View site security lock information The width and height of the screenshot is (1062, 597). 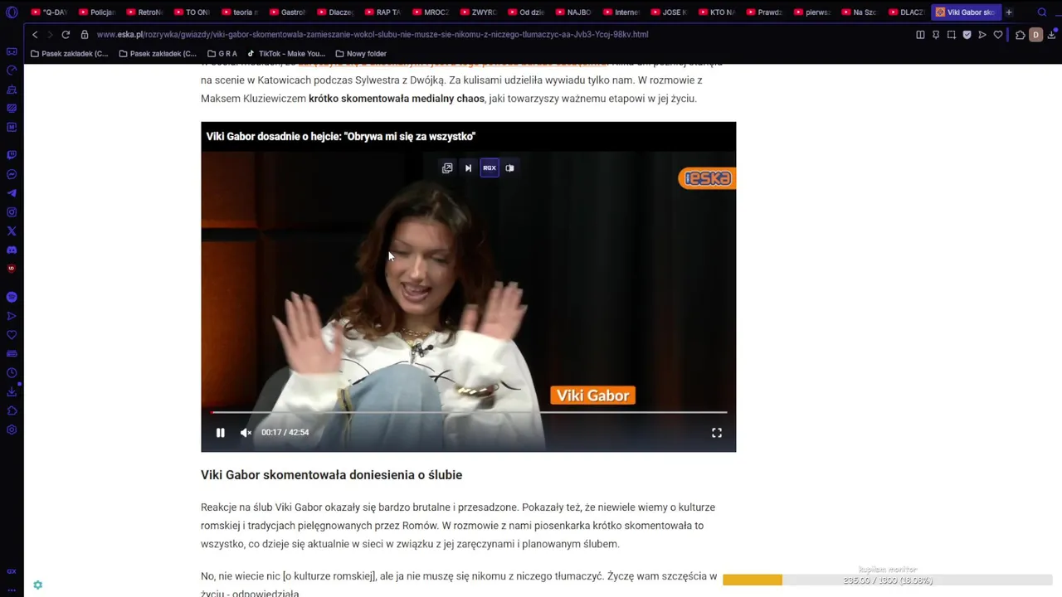coord(85,35)
